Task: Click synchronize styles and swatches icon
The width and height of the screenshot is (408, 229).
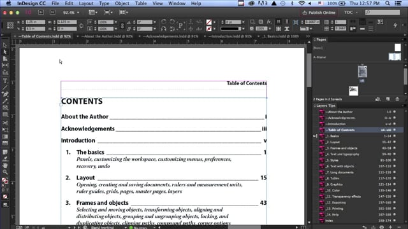Action: tap(365, 227)
